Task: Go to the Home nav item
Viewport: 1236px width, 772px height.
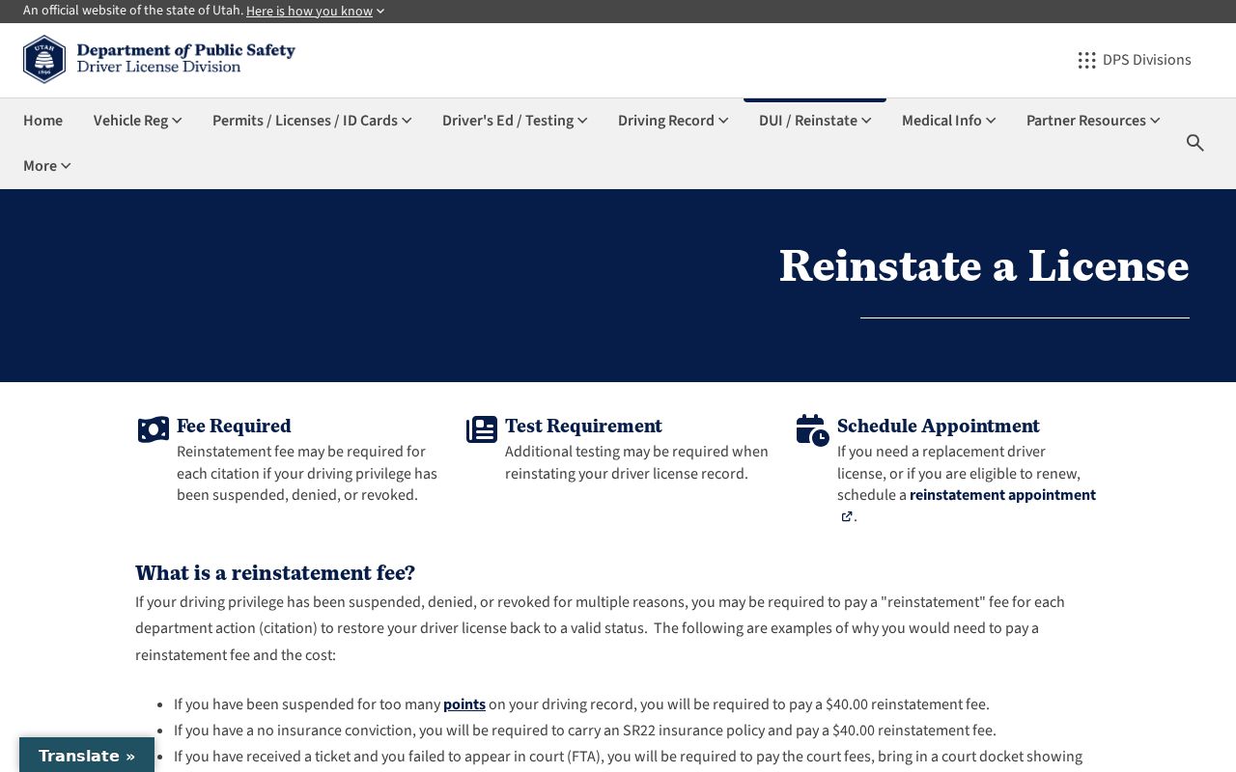Action: tap(42, 121)
